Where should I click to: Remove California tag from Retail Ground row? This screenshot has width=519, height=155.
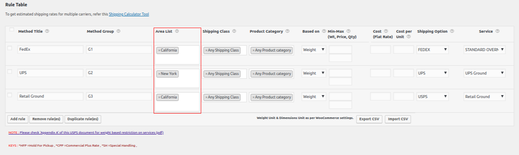(159, 97)
